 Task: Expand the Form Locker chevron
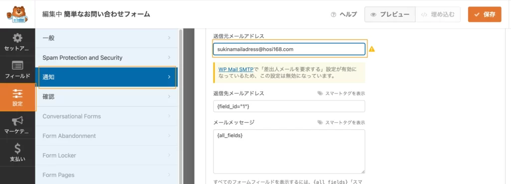(169, 155)
